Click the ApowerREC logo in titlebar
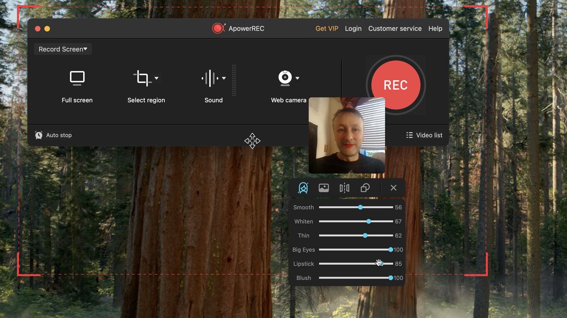The height and width of the screenshot is (318, 567). click(218, 28)
